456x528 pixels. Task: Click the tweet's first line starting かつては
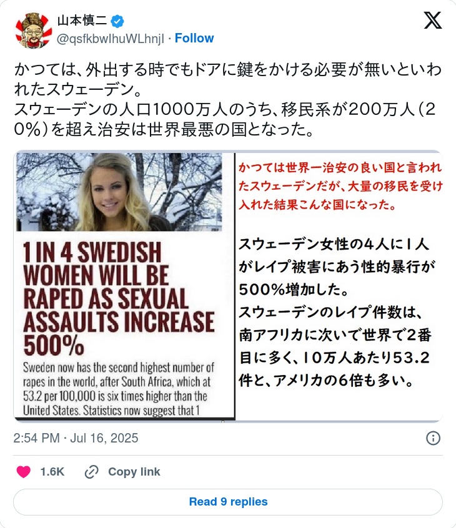pyautogui.click(x=228, y=70)
